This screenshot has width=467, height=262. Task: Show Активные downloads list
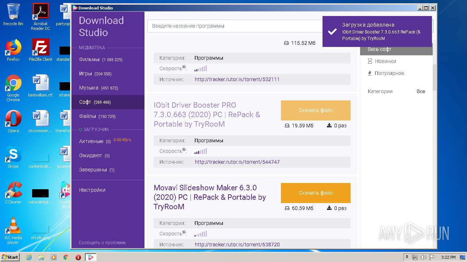pyautogui.click(x=95, y=141)
